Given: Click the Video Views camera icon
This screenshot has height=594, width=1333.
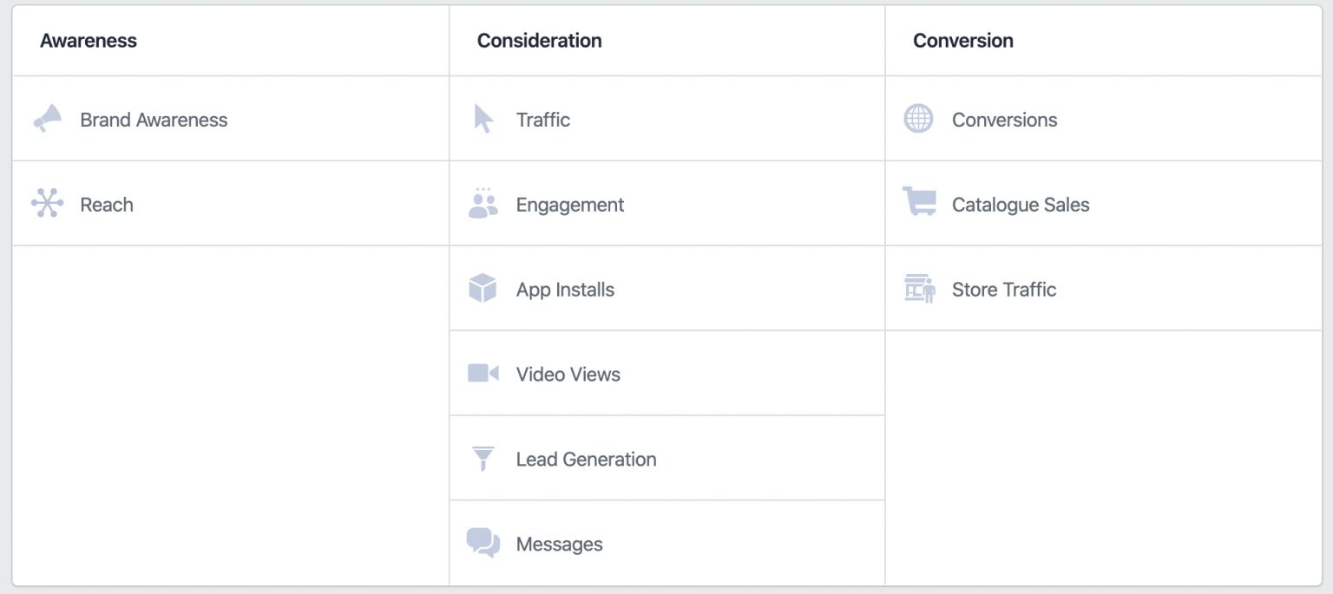Looking at the screenshot, I should [483, 373].
